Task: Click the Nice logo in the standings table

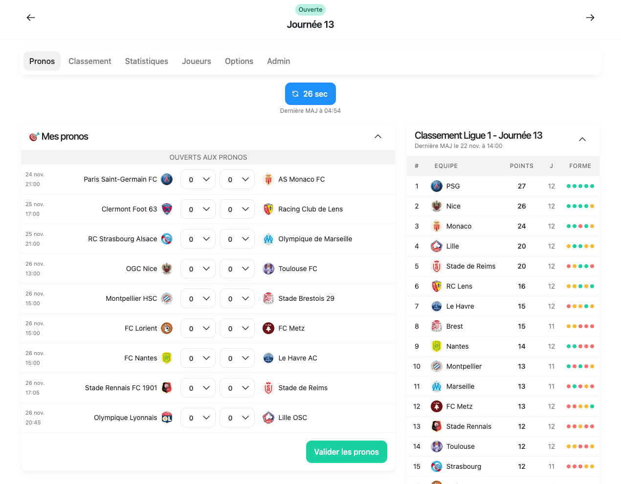Action: point(437,206)
